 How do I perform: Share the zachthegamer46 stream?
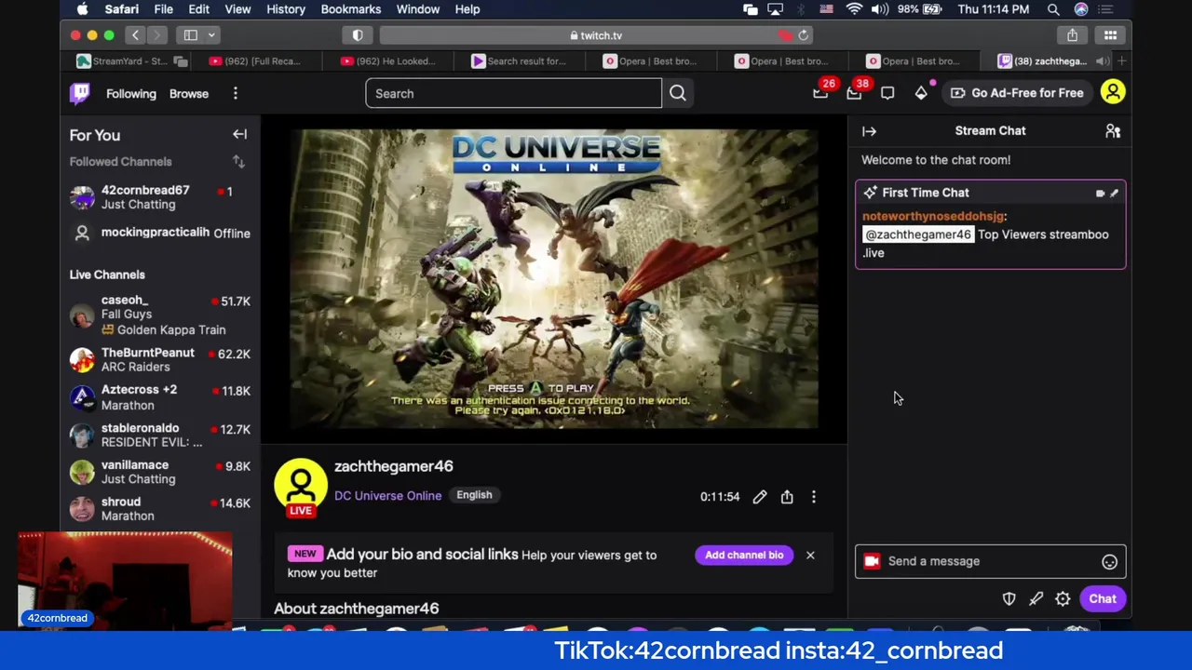(787, 497)
